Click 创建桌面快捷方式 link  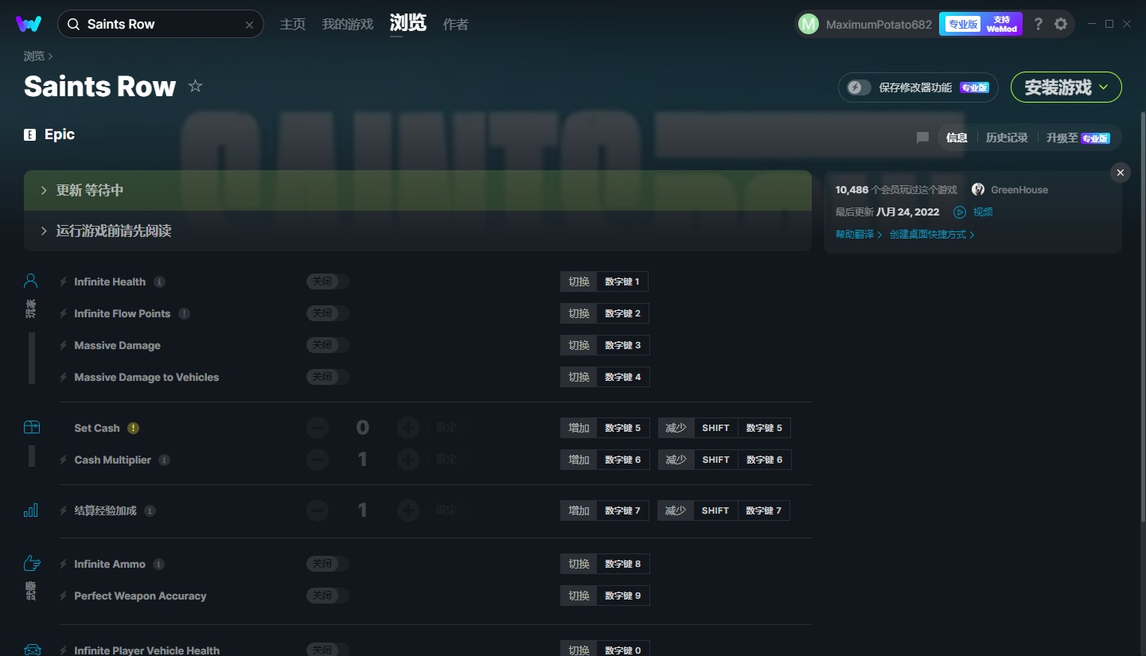[x=932, y=235]
